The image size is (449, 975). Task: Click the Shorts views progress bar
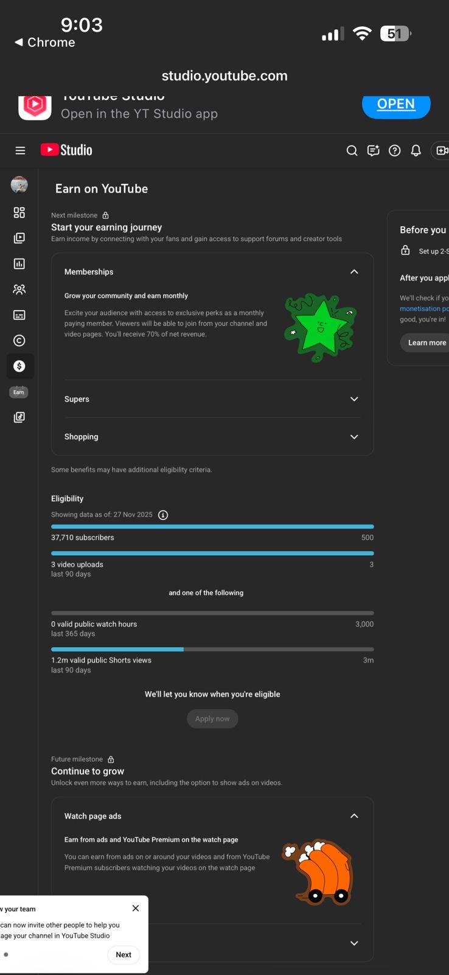[x=212, y=650]
